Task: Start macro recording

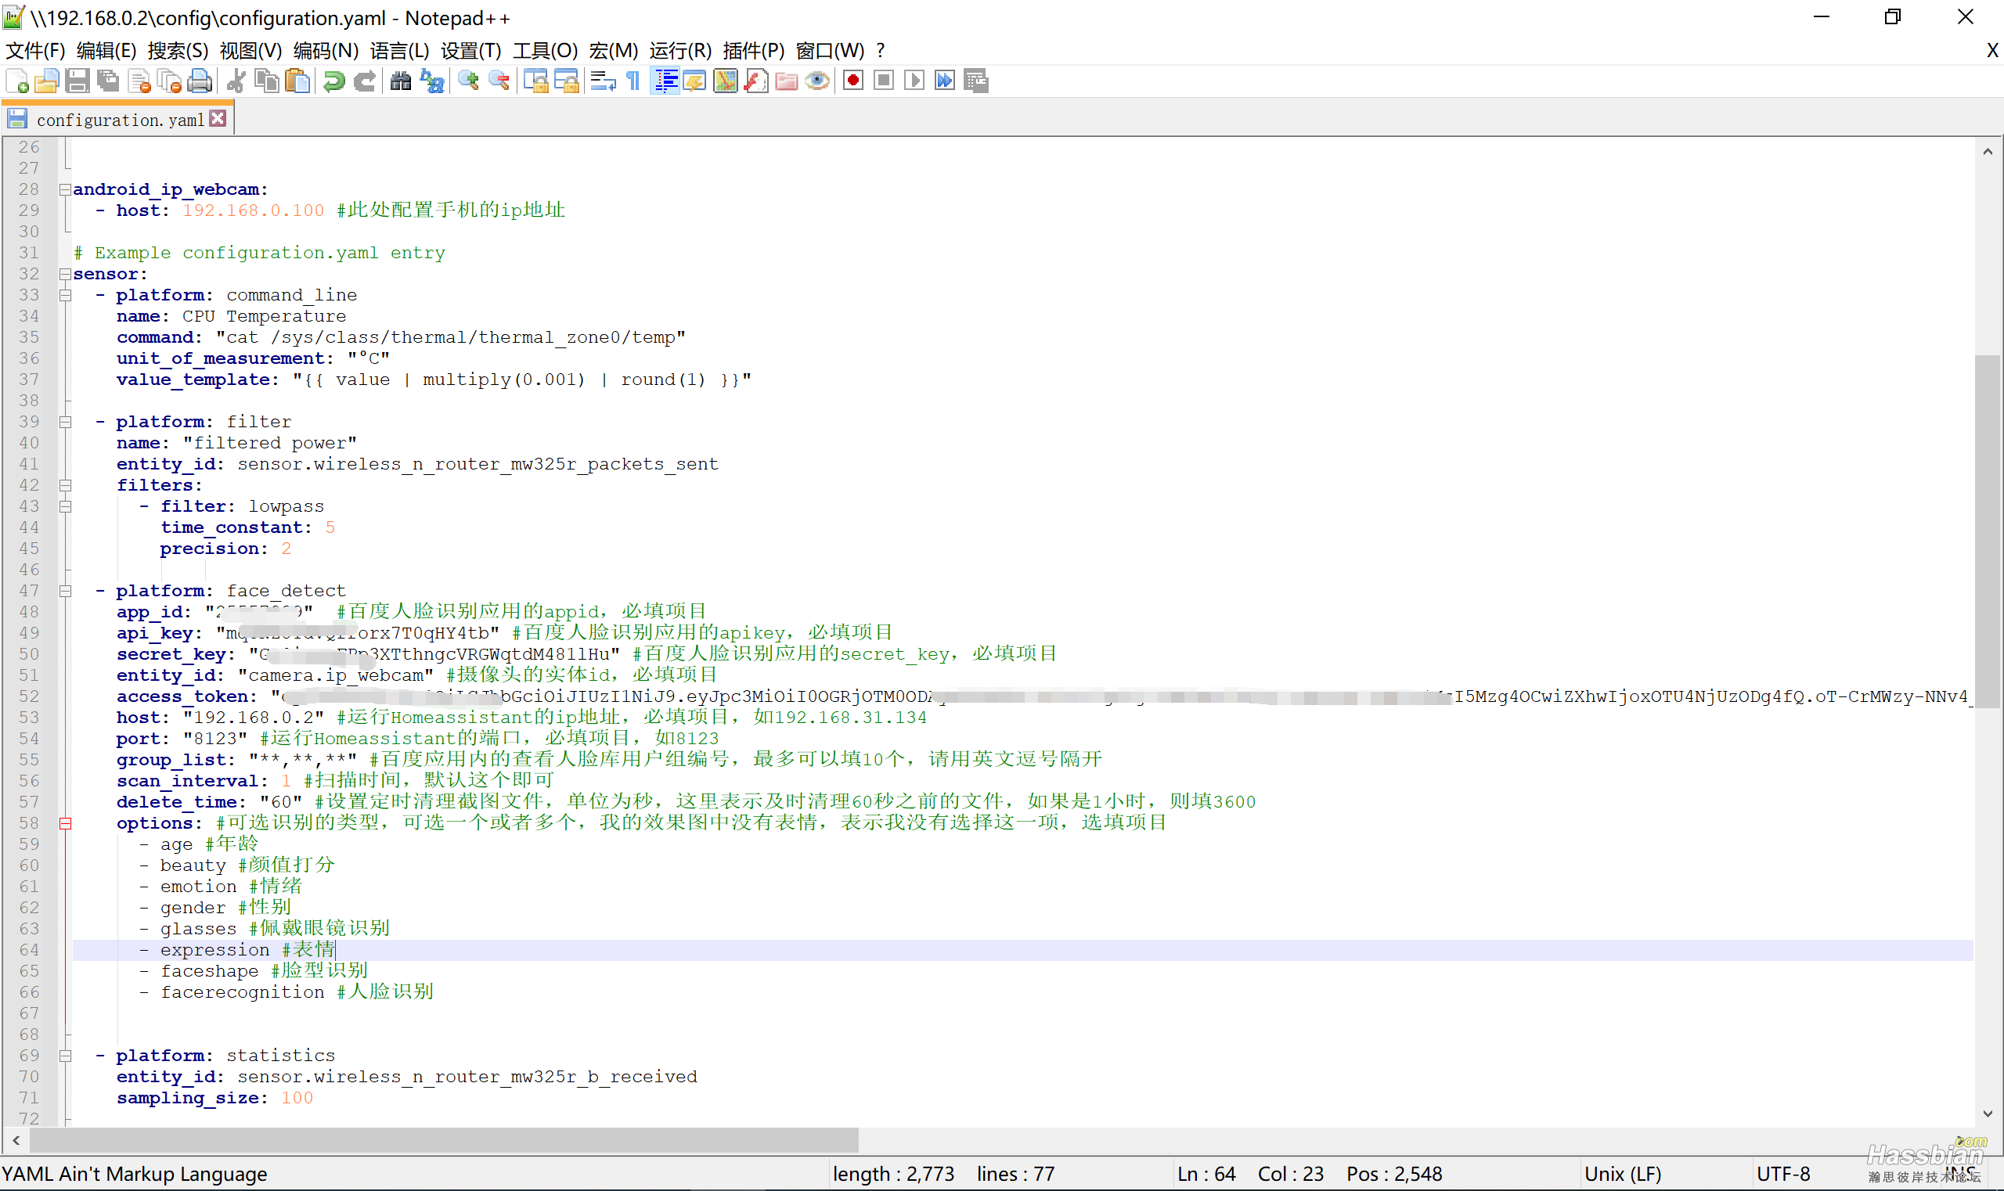Action: [853, 81]
